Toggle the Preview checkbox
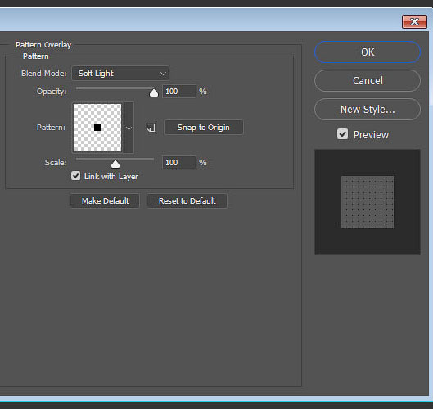The height and width of the screenshot is (409, 433). [x=342, y=134]
